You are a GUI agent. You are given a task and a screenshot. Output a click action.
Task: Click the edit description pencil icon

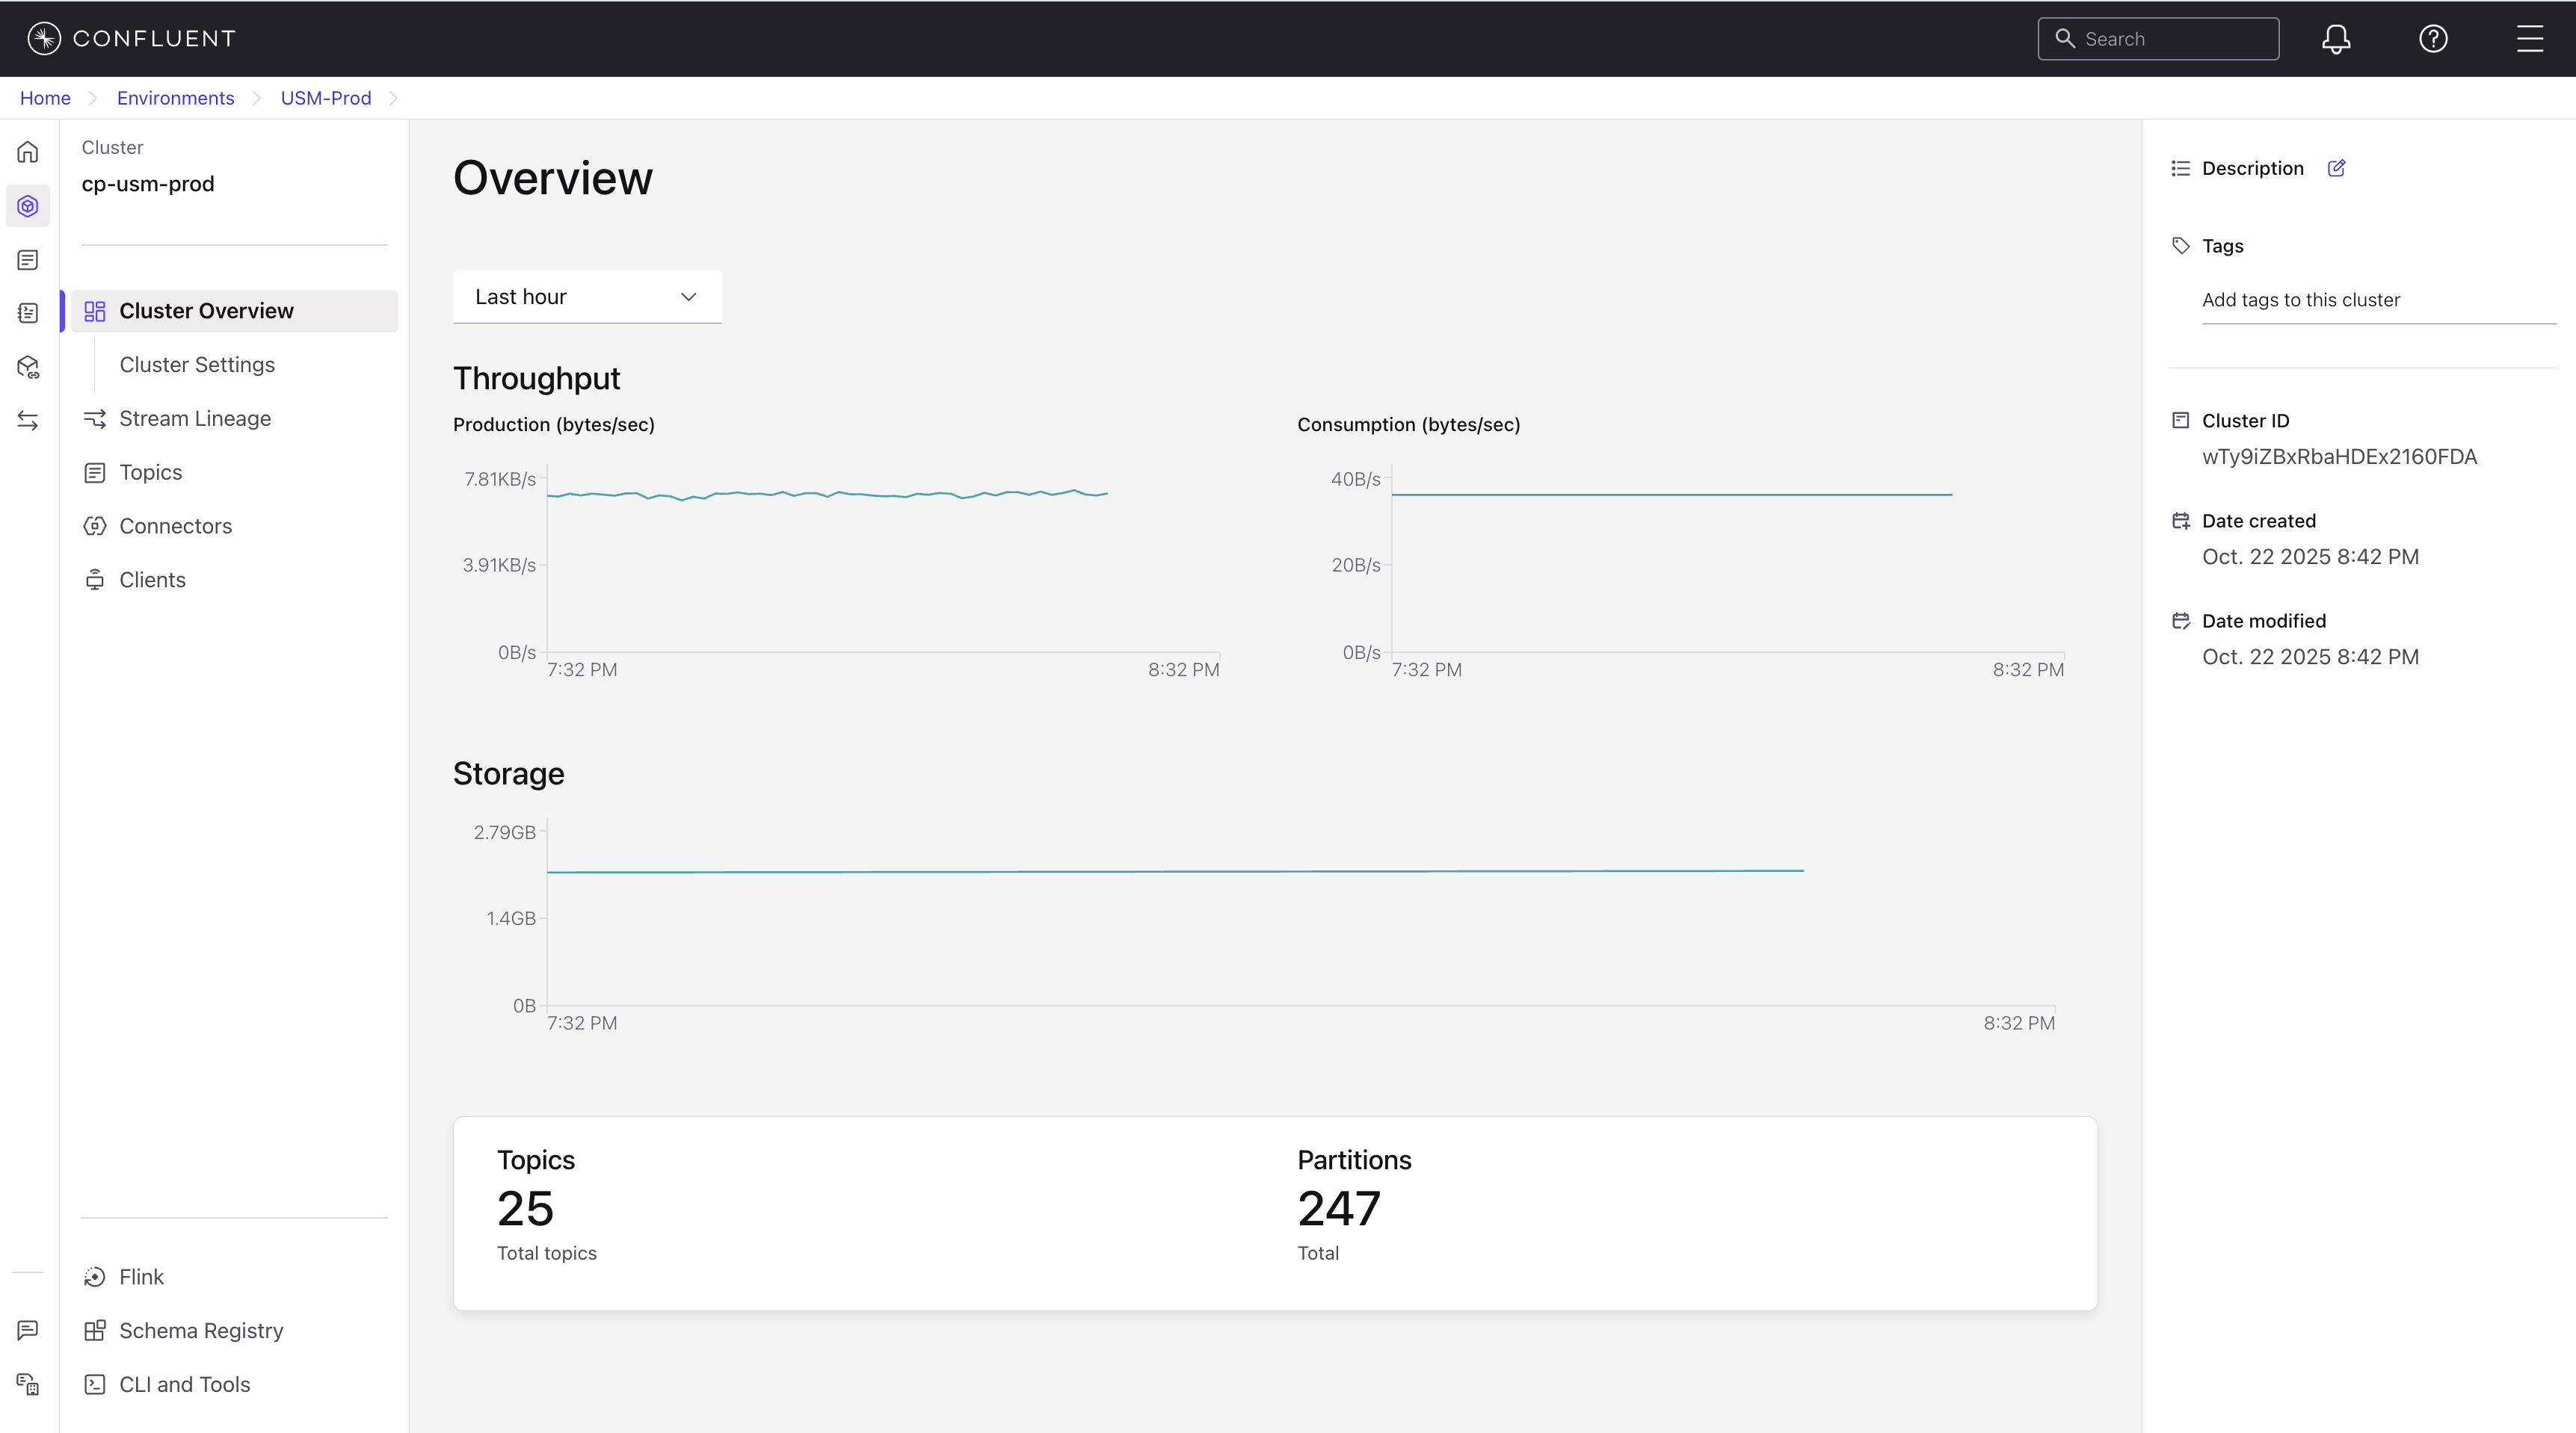point(2336,168)
